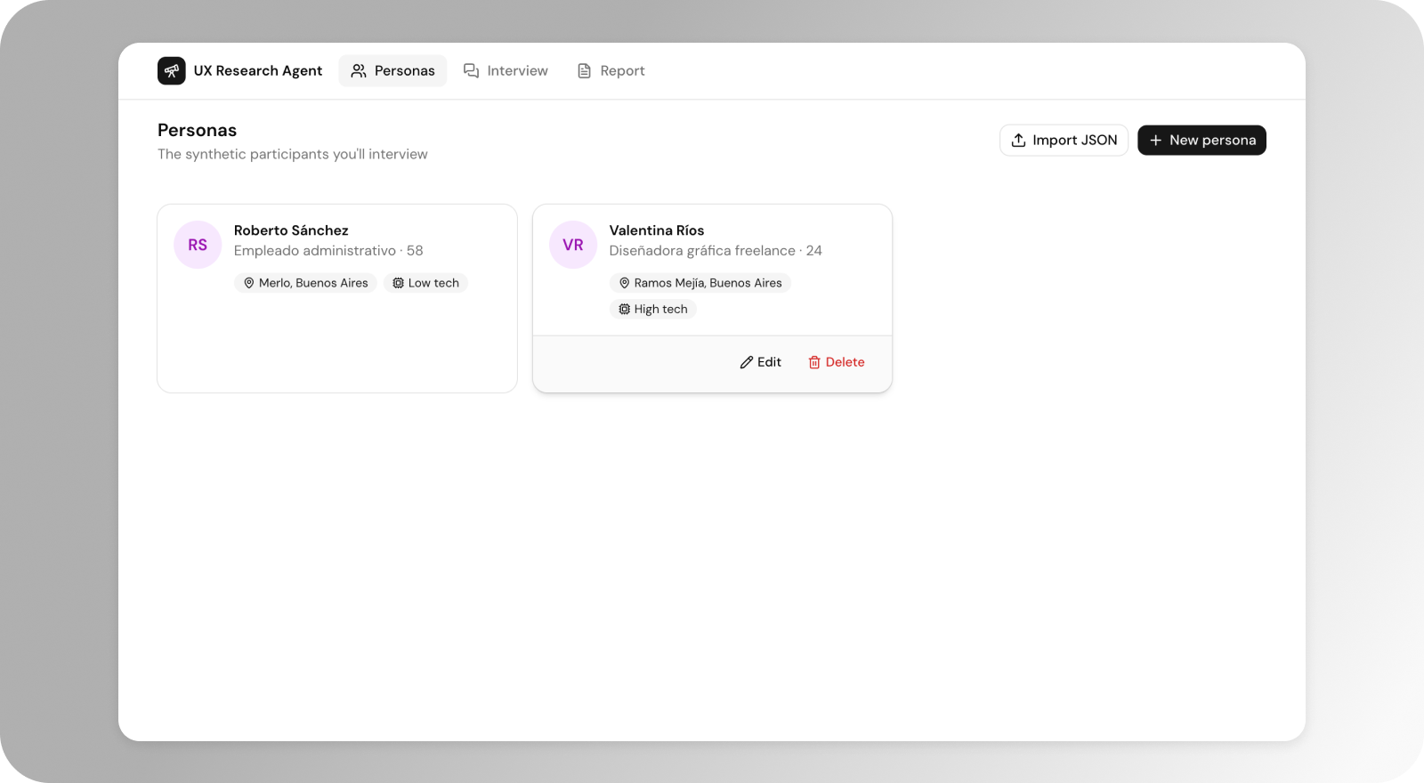The image size is (1424, 783).
Task: Click the VR avatar circle
Action: (x=573, y=245)
